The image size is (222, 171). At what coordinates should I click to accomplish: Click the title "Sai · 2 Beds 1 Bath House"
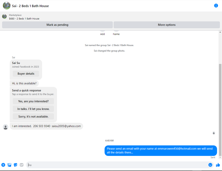[30, 6]
